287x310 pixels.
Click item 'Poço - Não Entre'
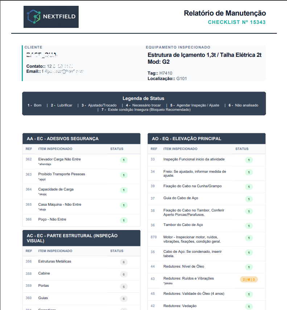(52, 219)
